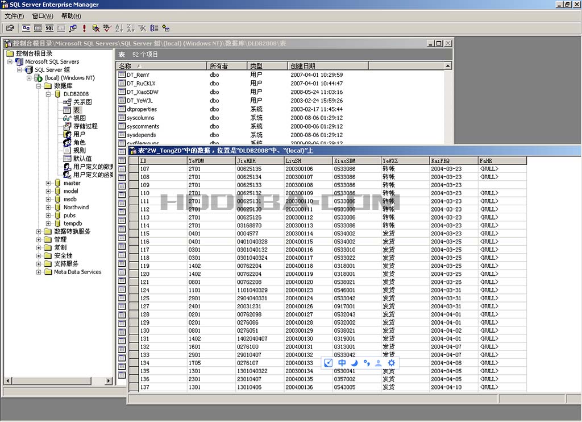
Task: Click the 关系图 diagram icon in tree
Action: click(67, 102)
